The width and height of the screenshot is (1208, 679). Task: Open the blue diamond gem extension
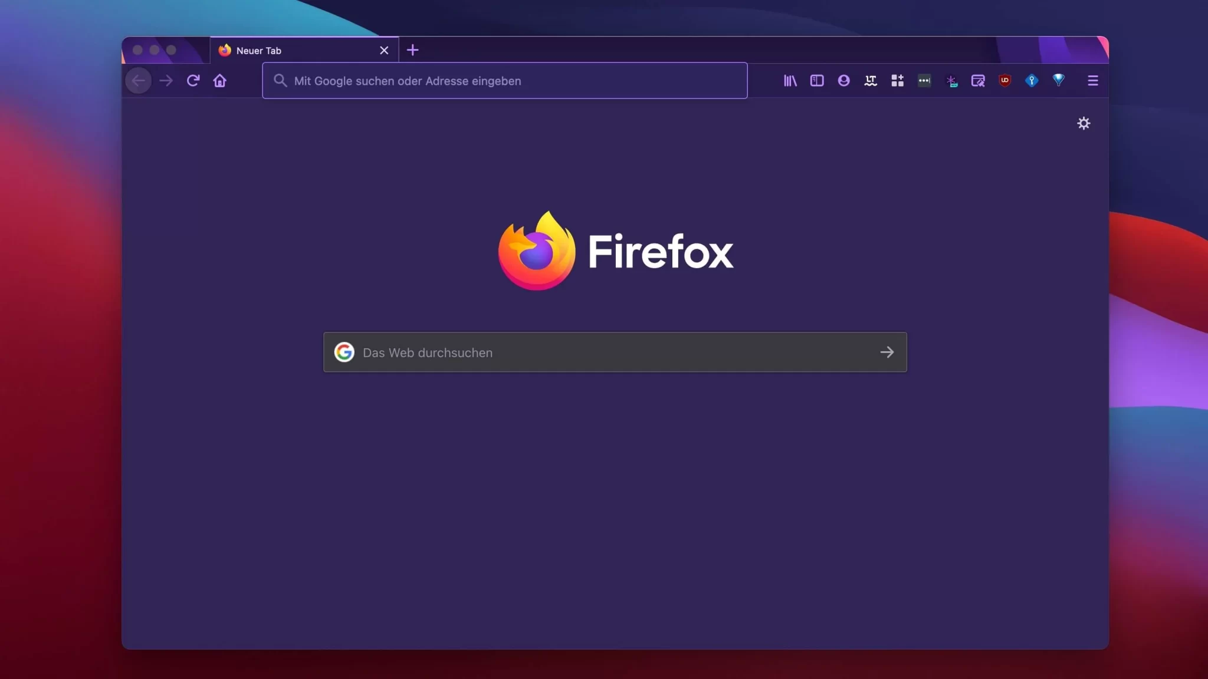point(1059,80)
